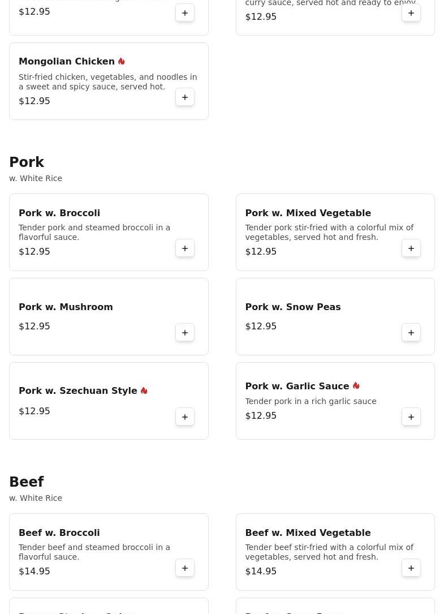Add Pork w. Mixed Vegetable to order
Image resolution: width=444 pixels, height=614 pixels.
411,248
